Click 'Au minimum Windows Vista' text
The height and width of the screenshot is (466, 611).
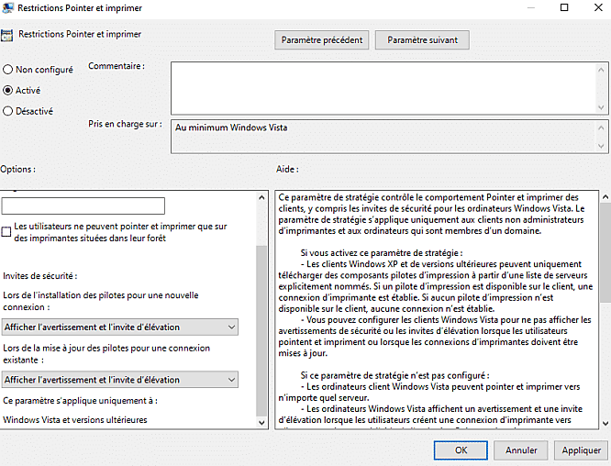pos(231,128)
